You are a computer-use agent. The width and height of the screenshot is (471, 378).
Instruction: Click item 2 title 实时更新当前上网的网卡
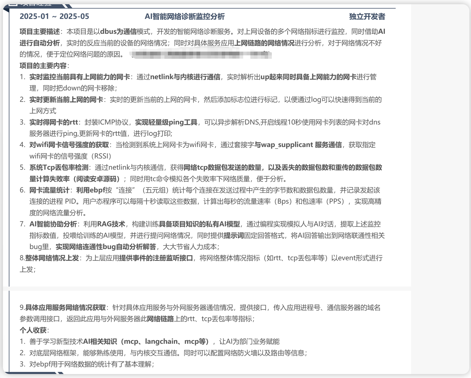click(66, 100)
